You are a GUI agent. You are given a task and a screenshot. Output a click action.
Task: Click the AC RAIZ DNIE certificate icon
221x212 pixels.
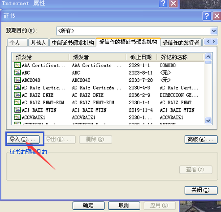click(x=17, y=95)
